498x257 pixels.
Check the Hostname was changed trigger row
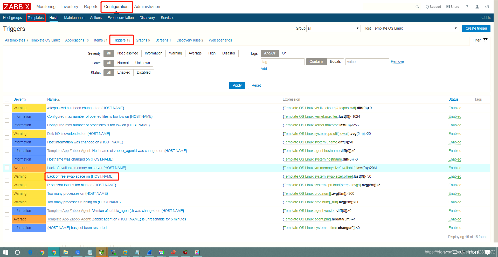[x=7, y=159]
